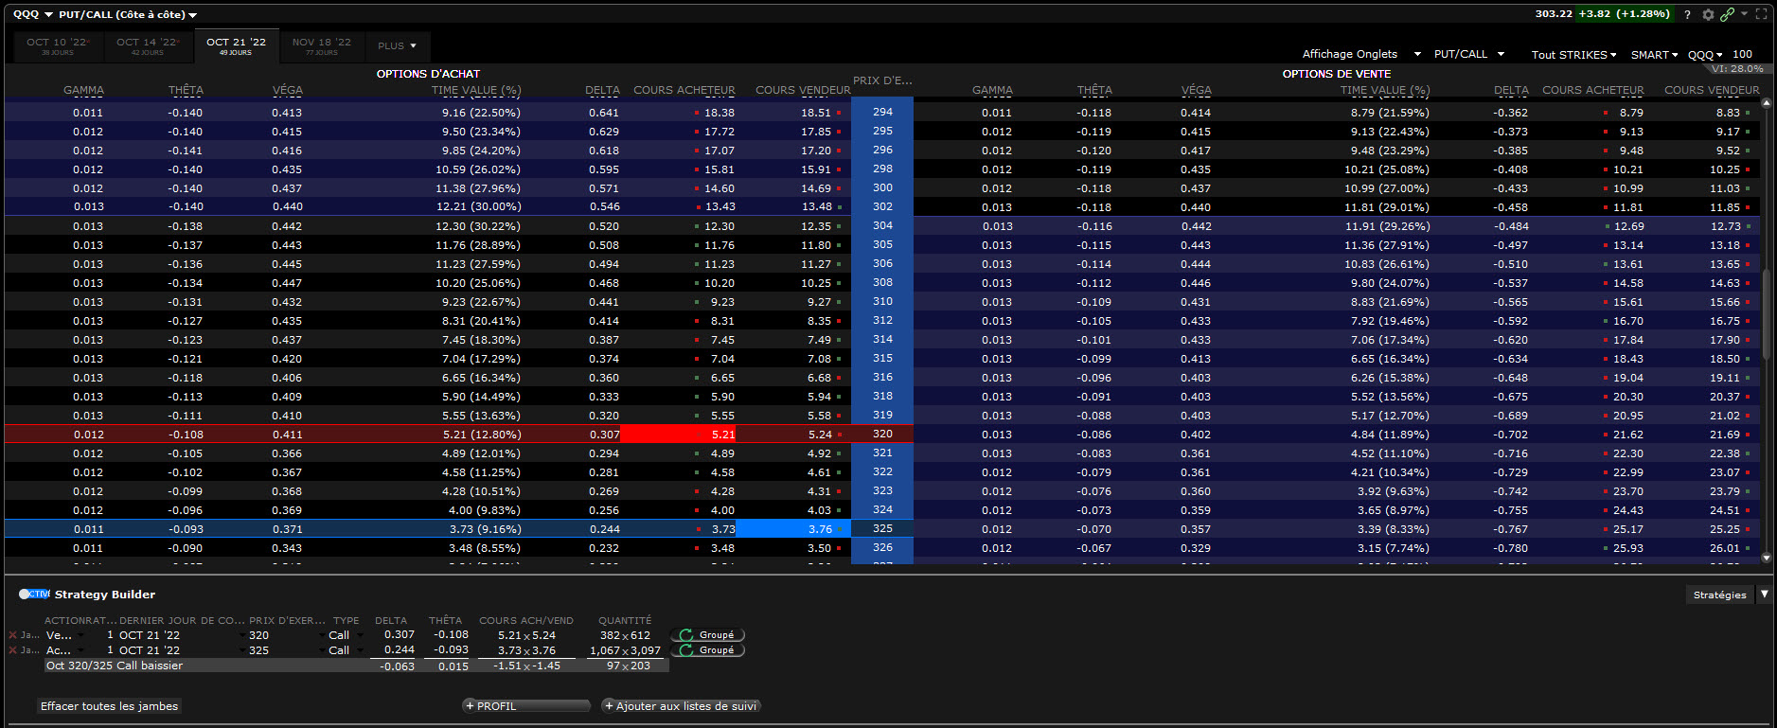Remove the 320 Call leg with red X
Viewport: 1777px width, 728px height.
[x=12, y=635]
